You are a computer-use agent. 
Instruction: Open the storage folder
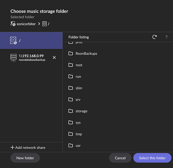[118, 111]
